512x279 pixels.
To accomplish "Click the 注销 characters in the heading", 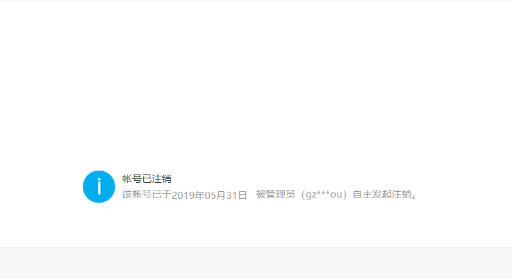I will pos(161,179).
